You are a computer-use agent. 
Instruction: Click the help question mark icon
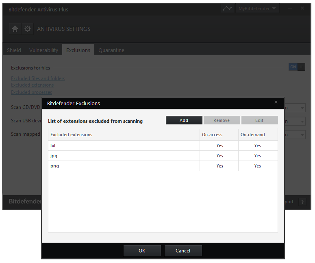[x=302, y=202]
